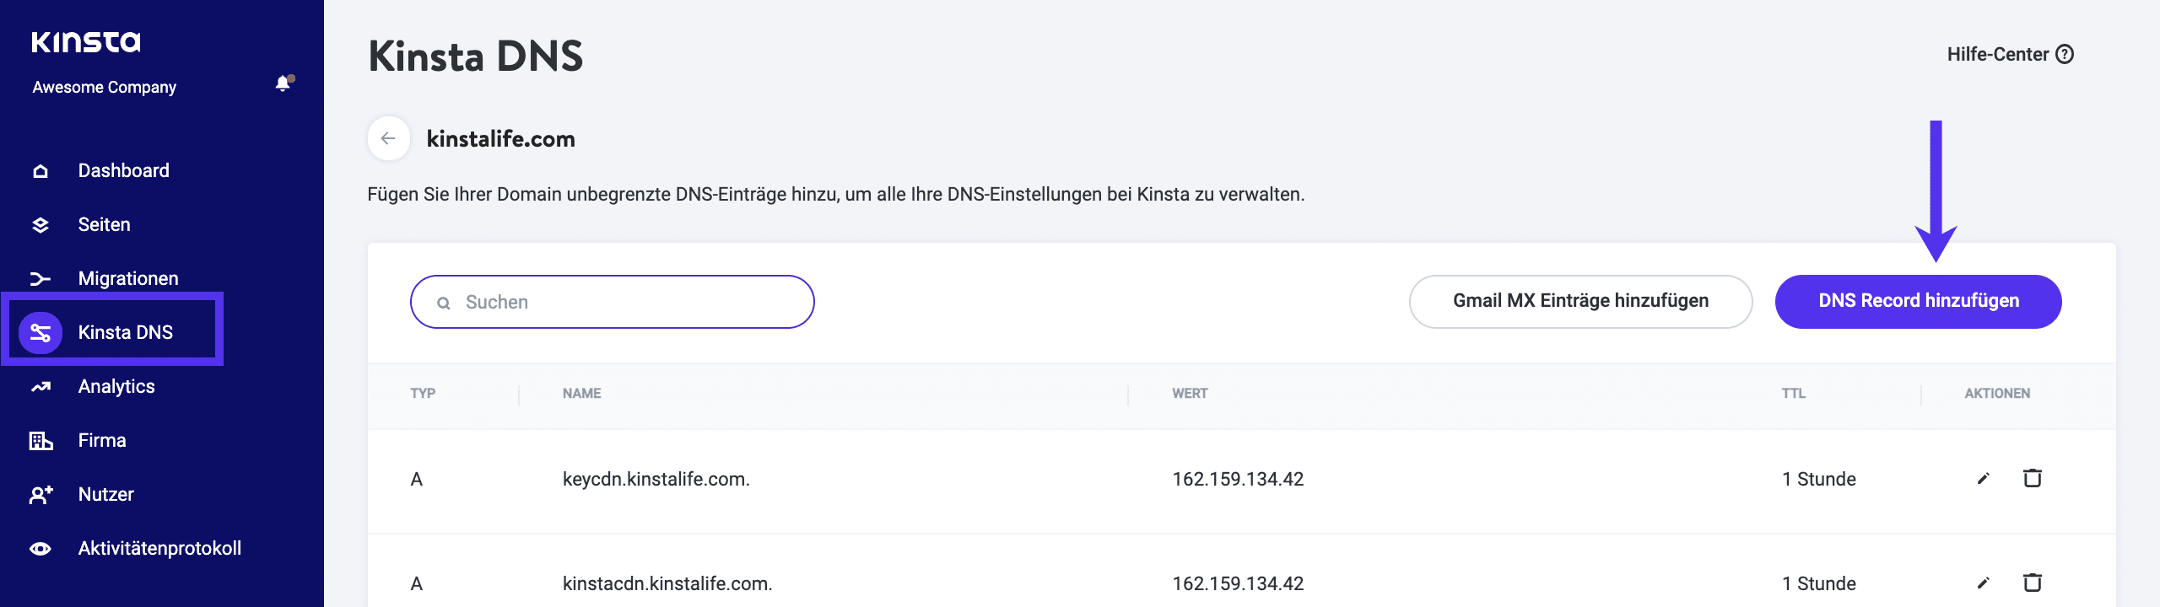Click the Nutzer add-user icon
Viewport: 2160px width, 607px height.
40,493
